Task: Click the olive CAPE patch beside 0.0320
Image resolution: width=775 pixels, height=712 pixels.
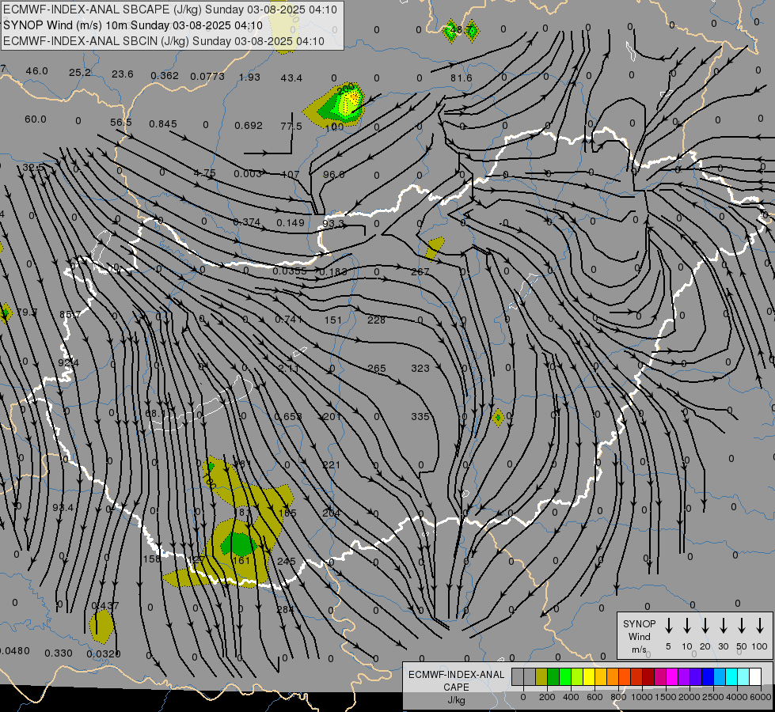Action: (x=102, y=627)
